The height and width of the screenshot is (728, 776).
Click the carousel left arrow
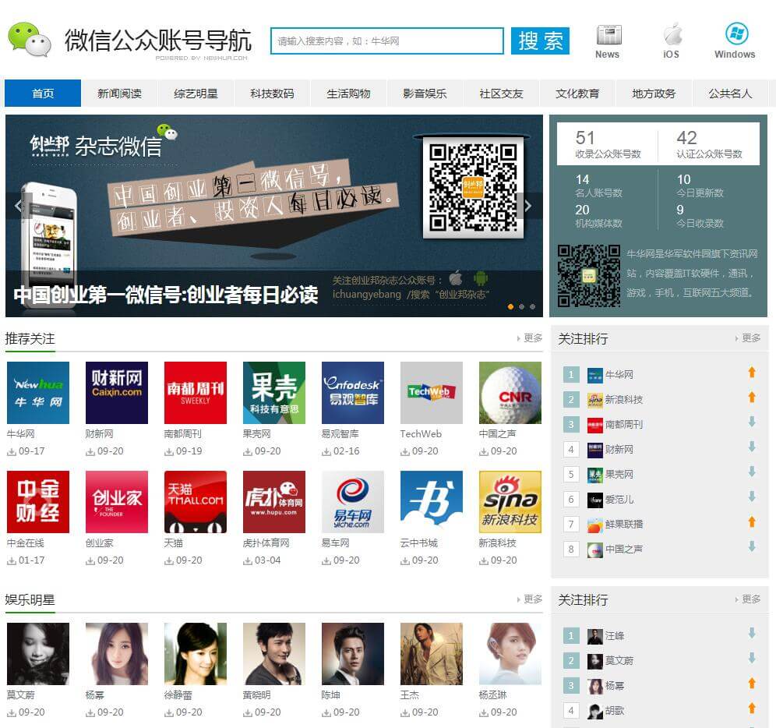tap(19, 206)
